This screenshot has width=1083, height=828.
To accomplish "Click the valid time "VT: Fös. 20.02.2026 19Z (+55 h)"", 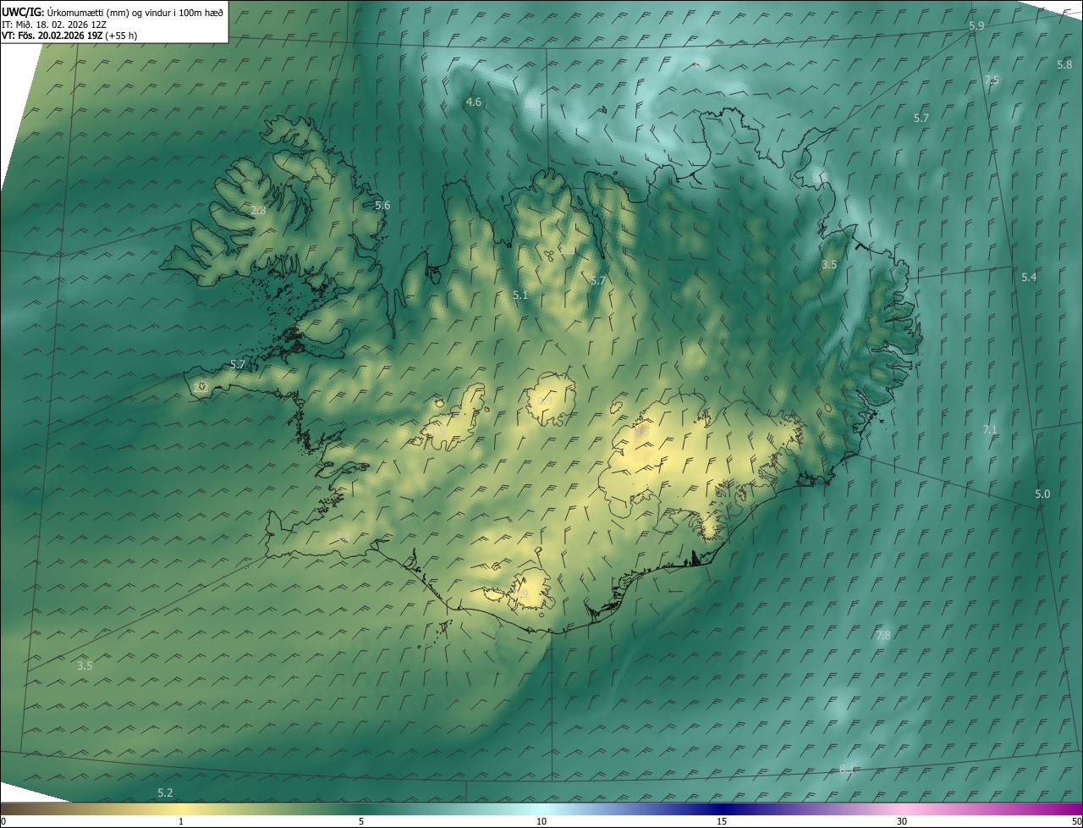I will [69, 36].
